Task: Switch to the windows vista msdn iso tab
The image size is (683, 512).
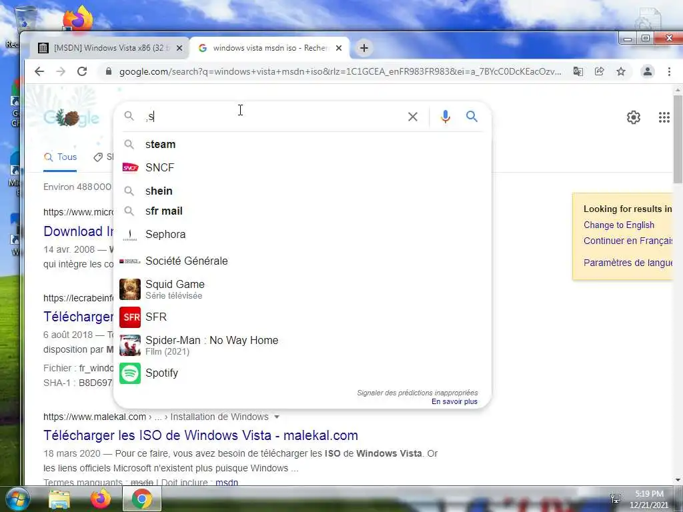Action: pos(270,48)
